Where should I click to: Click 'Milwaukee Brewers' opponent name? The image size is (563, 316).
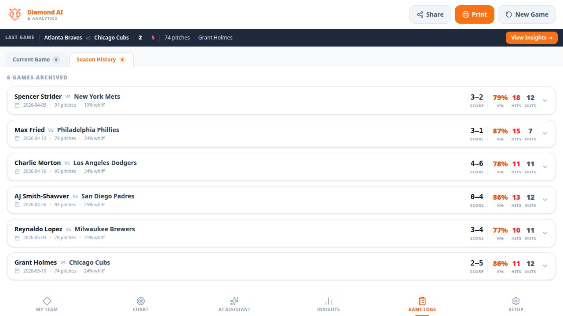105,229
